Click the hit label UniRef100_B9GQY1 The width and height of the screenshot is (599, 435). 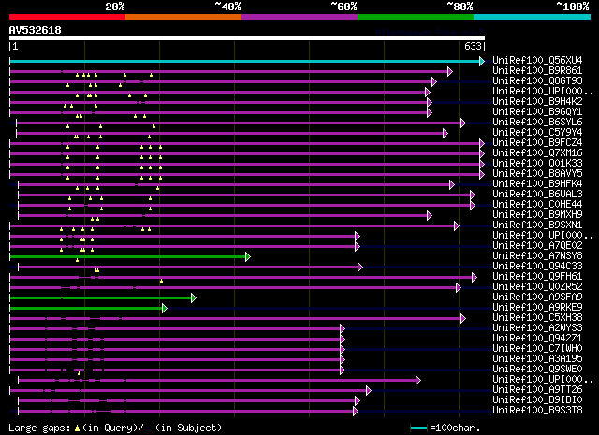[x=537, y=112]
